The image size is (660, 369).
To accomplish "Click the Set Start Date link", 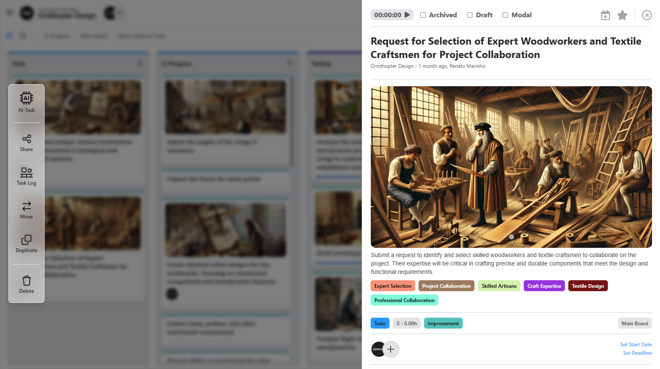I will pyautogui.click(x=636, y=344).
